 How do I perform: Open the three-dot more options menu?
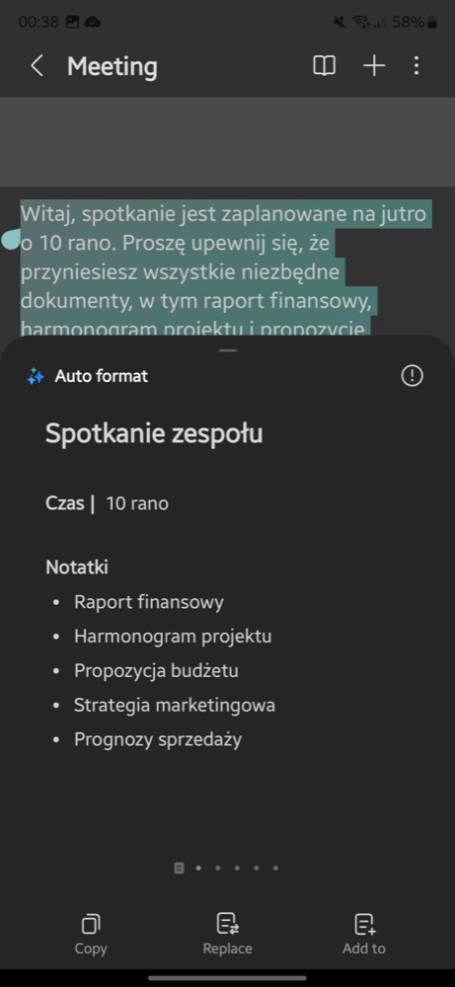click(416, 66)
